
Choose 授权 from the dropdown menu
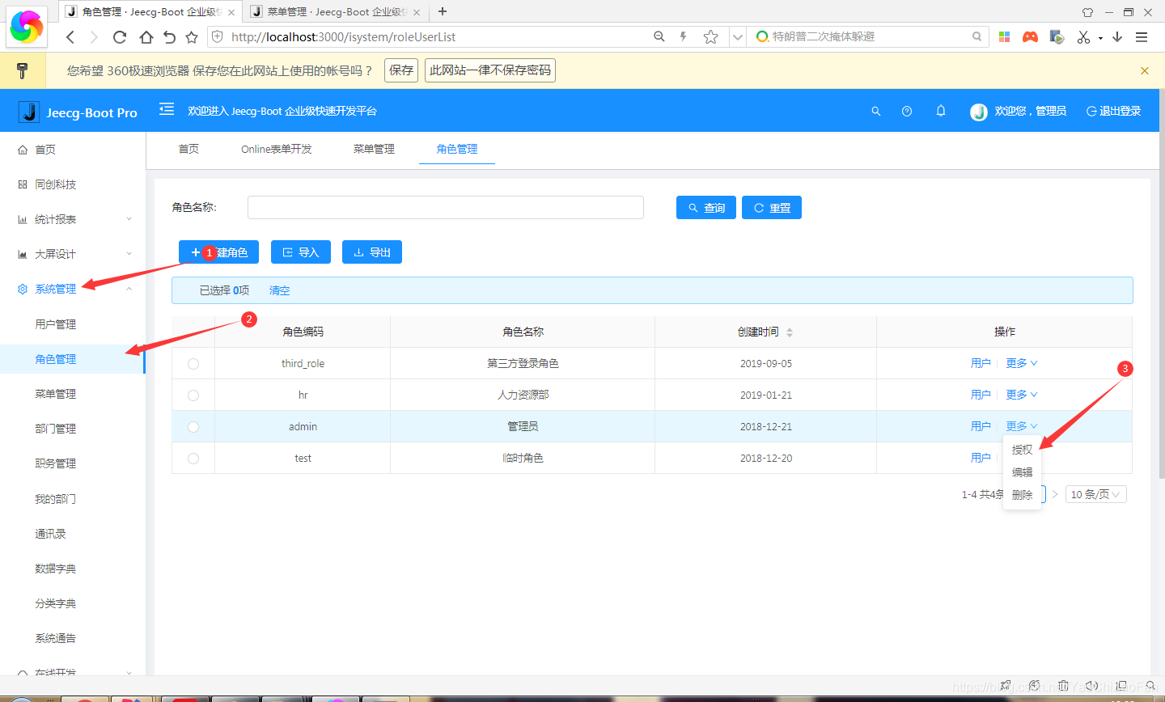pyautogui.click(x=1022, y=450)
